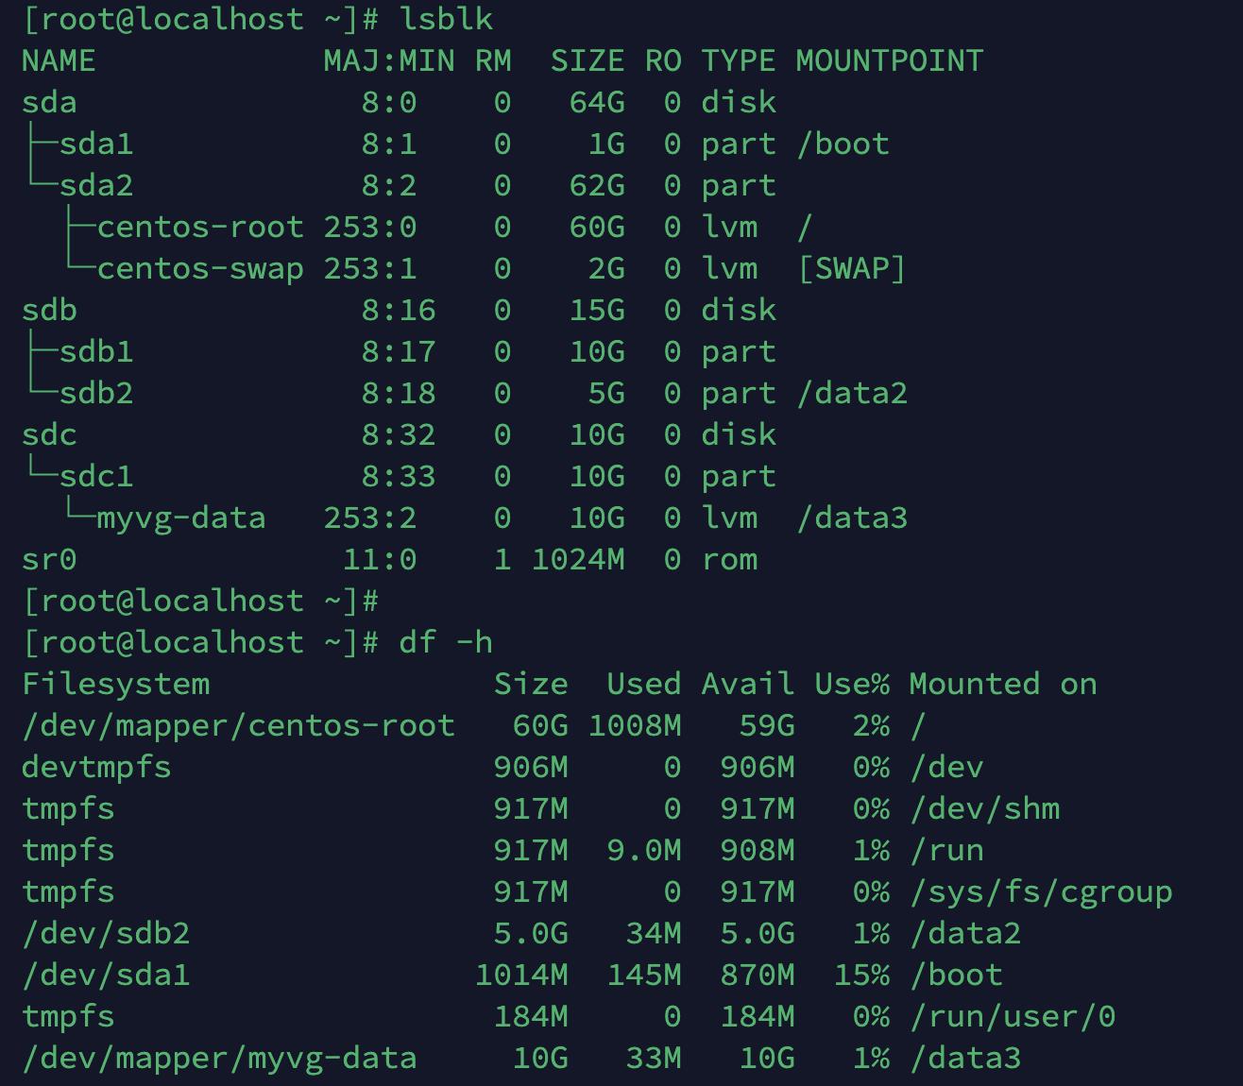The image size is (1243, 1086).
Task: Select sdb2 partition entry in lsblk
Action: coord(95,394)
